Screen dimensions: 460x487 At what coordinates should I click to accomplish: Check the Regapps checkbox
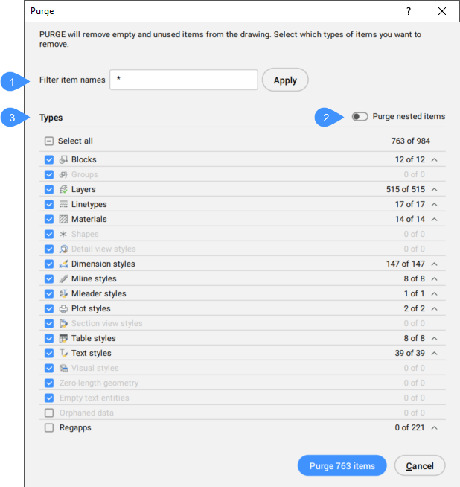tap(49, 427)
